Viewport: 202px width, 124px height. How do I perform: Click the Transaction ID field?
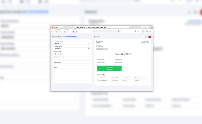pyautogui.click(x=72, y=65)
